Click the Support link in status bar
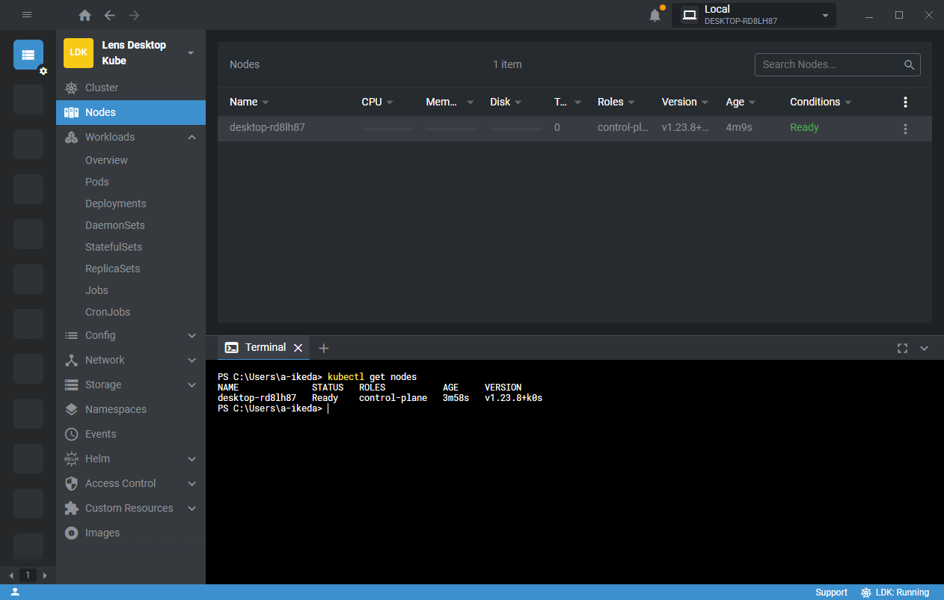This screenshot has width=944, height=600. [x=831, y=593]
